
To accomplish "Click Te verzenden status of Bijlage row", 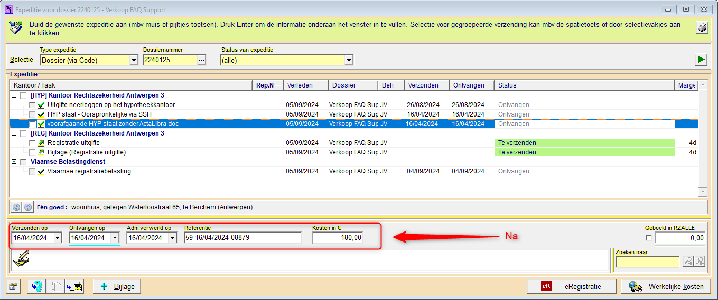I will point(585,152).
